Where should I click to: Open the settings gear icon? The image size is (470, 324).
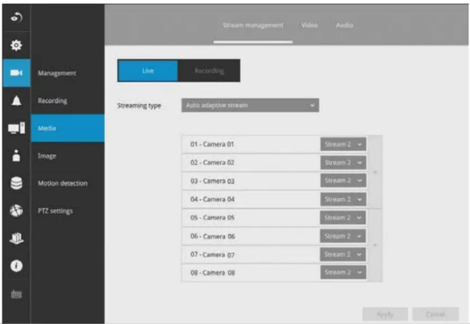coord(16,45)
